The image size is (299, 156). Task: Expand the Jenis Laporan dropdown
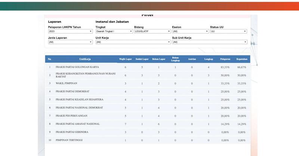(x=70, y=42)
